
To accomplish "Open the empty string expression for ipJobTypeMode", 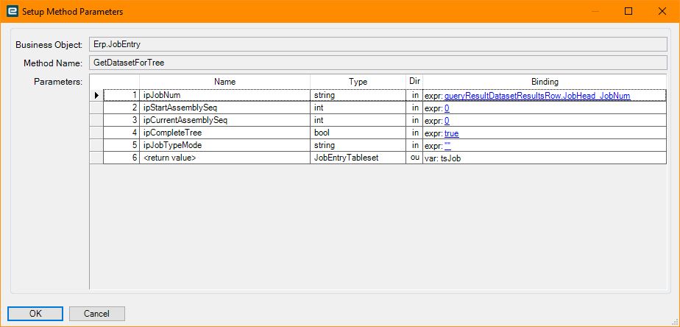I will 447,146.
